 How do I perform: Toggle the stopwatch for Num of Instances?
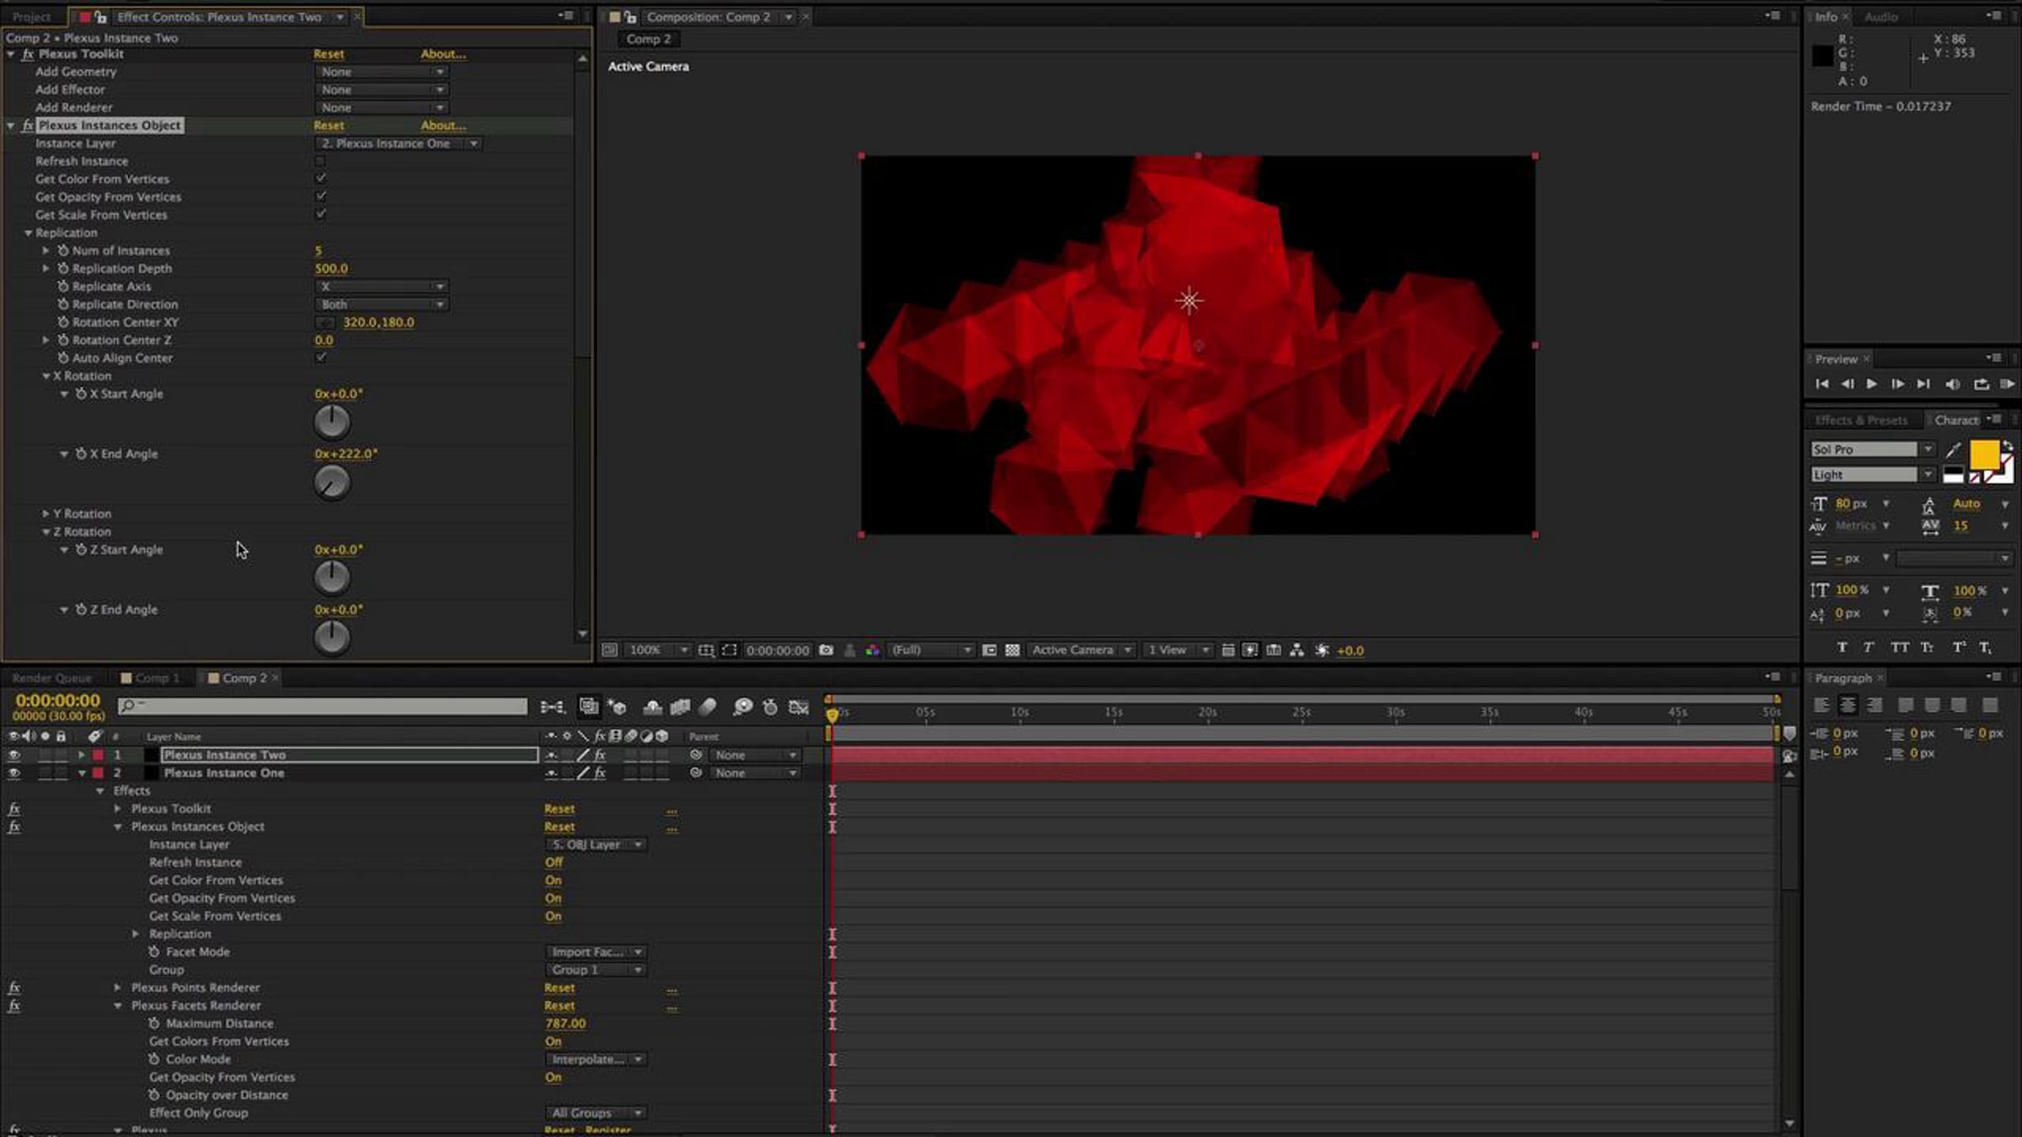pos(63,250)
